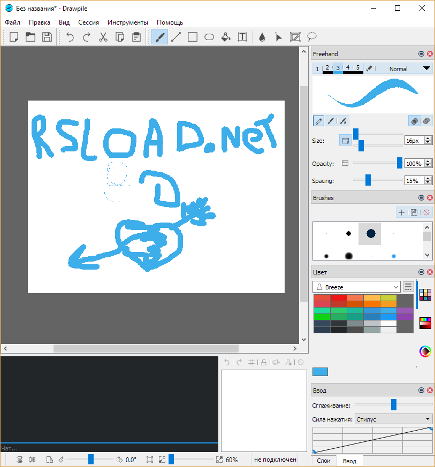Image resolution: width=435 pixels, height=467 pixels.
Task: Open the Breeze palette dropdown
Action: (x=356, y=287)
